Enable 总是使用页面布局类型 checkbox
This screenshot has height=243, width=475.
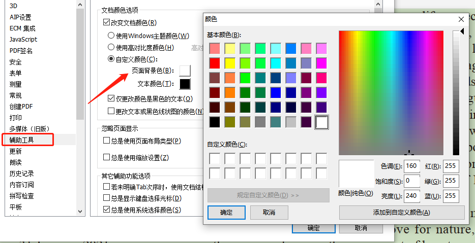click(107, 141)
